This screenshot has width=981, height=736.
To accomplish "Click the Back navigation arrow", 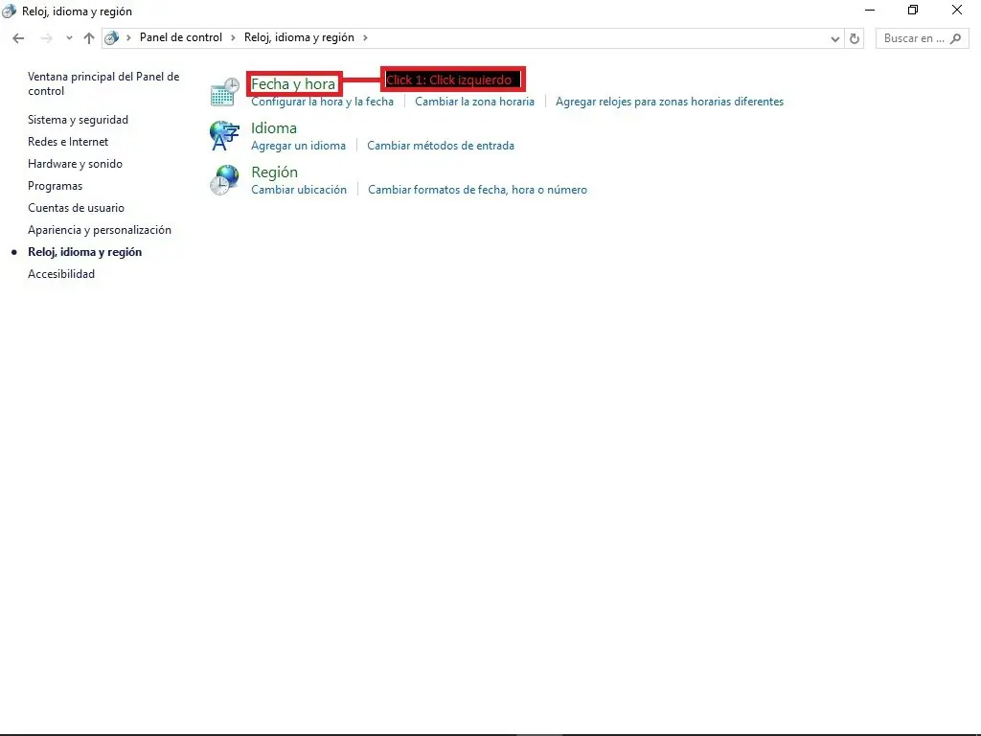I will (x=18, y=38).
